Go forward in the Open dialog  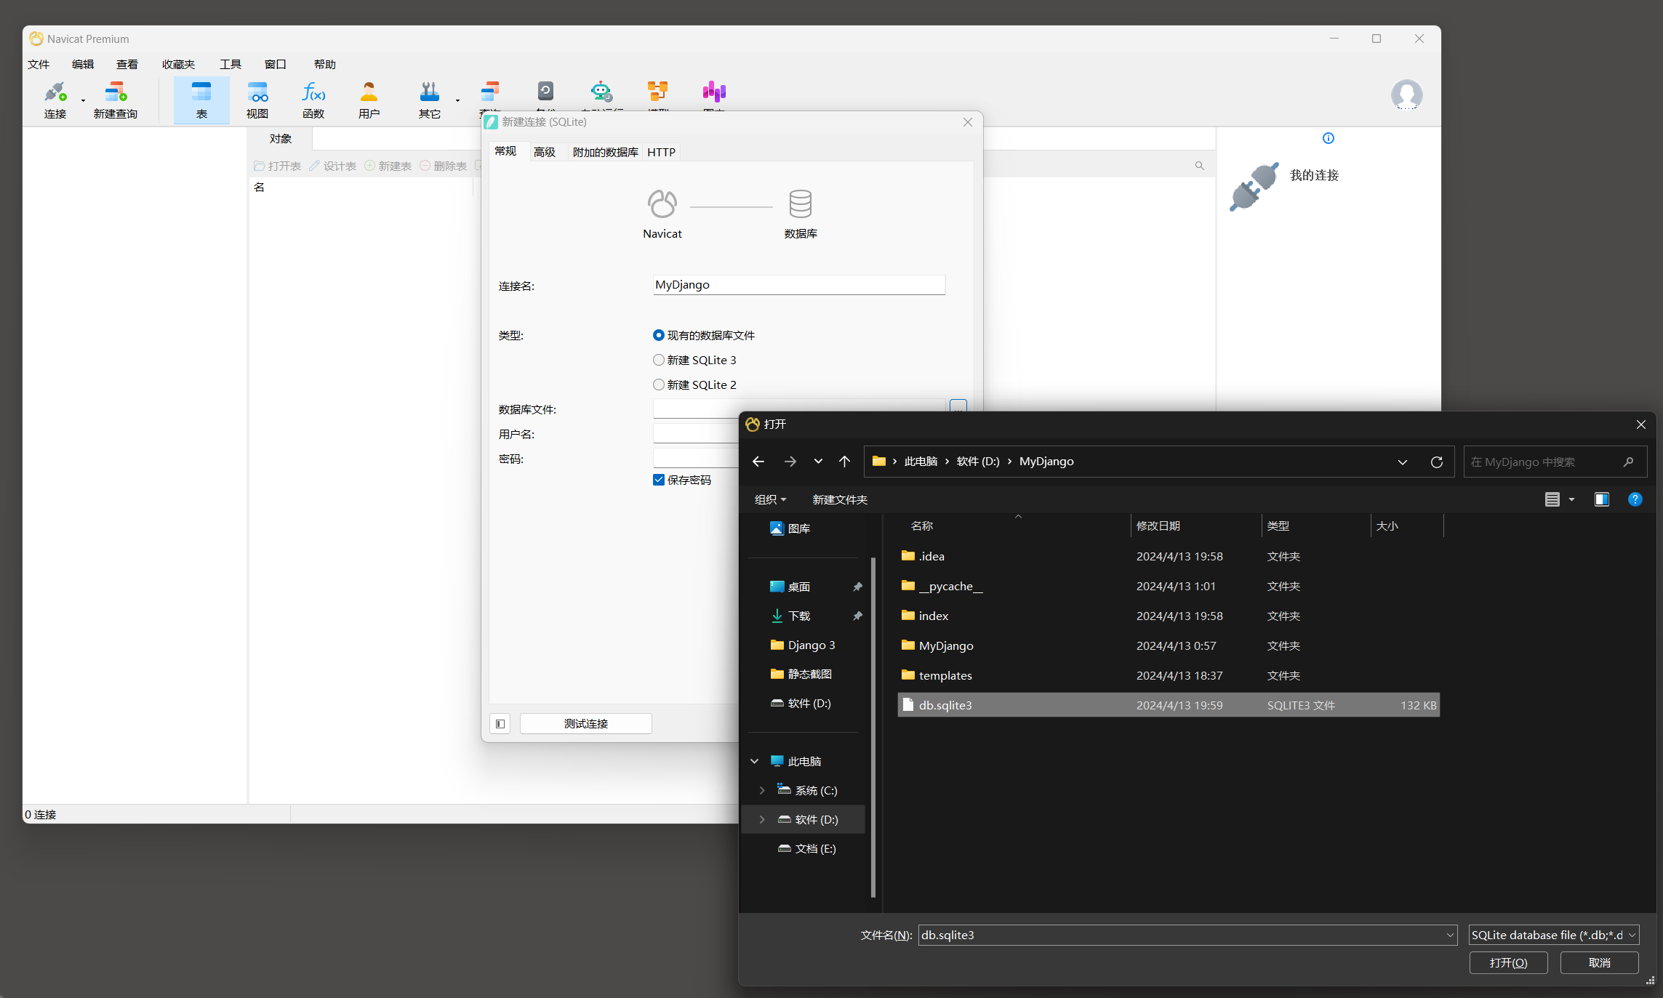coord(790,462)
